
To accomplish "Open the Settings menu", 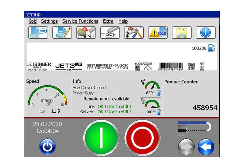I will [x=49, y=21].
